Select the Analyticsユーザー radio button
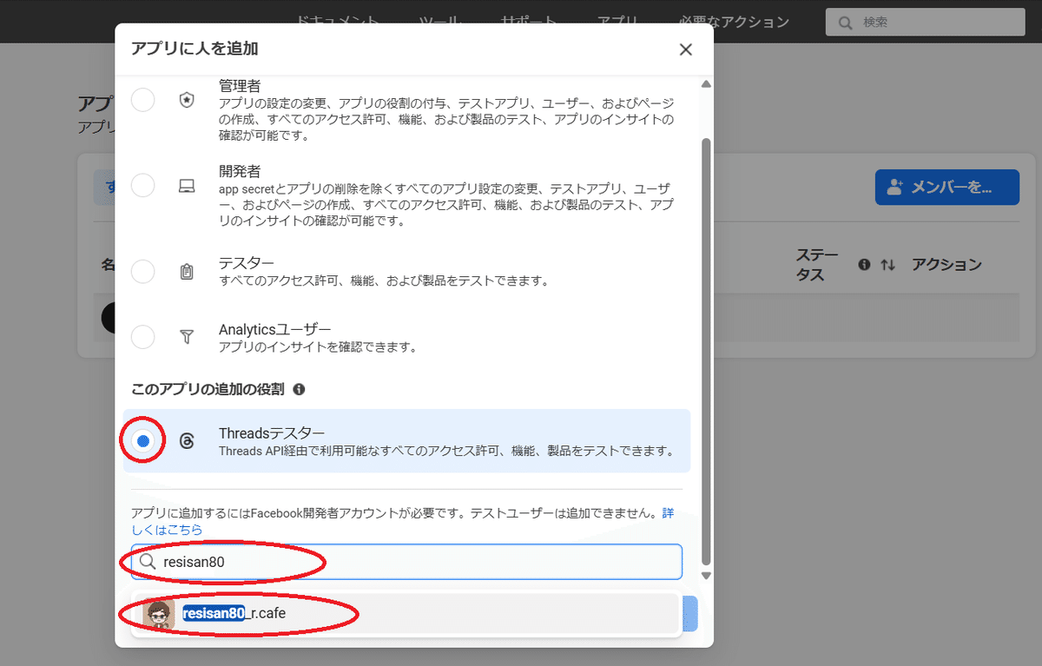 142,337
